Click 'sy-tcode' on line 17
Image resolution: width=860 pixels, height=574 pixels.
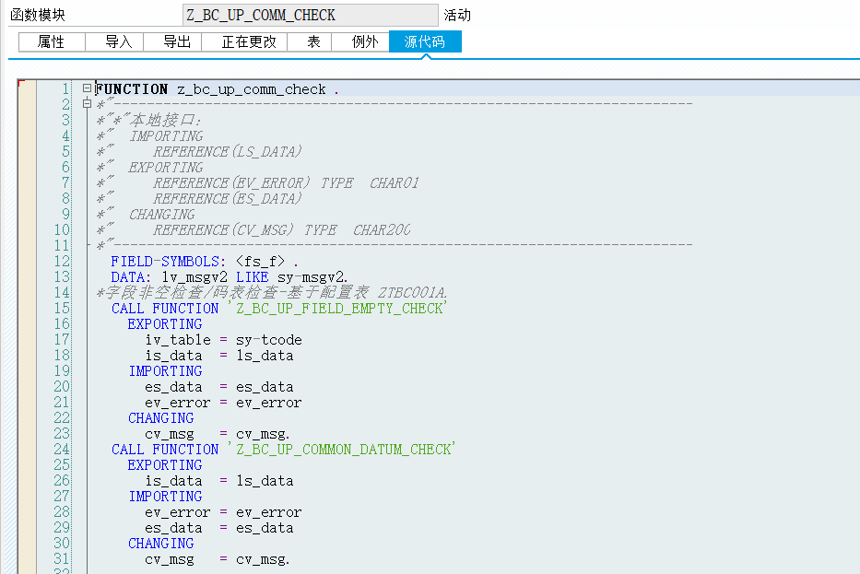point(269,340)
